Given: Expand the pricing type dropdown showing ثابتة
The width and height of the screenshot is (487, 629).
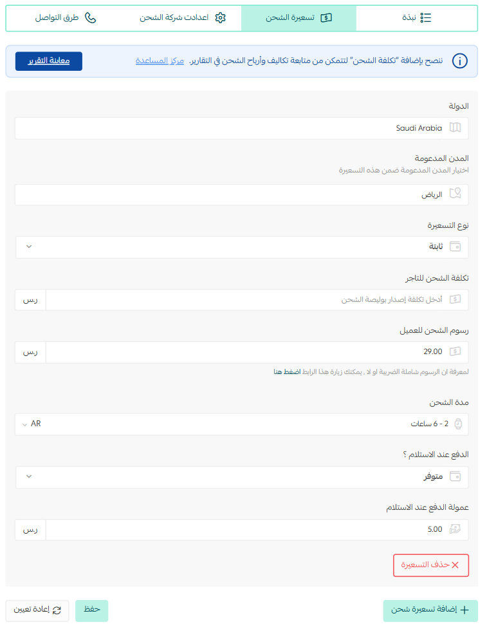Looking at the screenshot, I should pyautogui.click(x=242, y=247).
